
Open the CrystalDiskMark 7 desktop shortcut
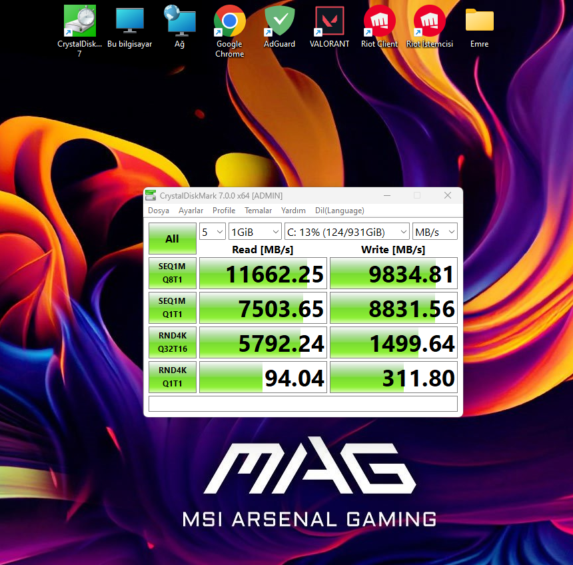(x=80, y=31)
